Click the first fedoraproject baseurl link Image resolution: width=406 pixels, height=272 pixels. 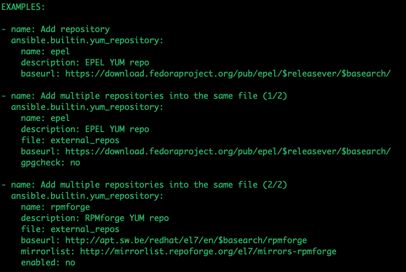click(x=228, y=74)
